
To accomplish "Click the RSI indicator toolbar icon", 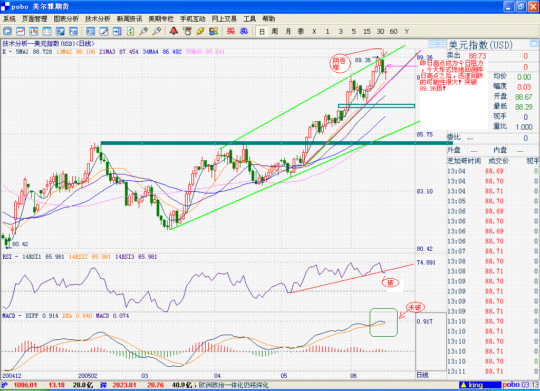I will (91, 31).
